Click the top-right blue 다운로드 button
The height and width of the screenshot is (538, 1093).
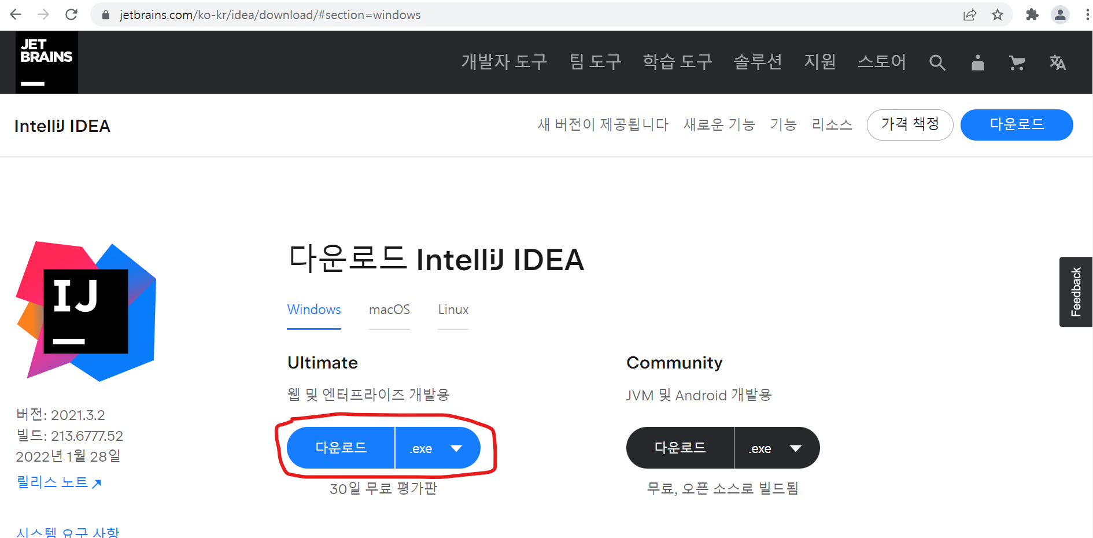(1017, 124)
